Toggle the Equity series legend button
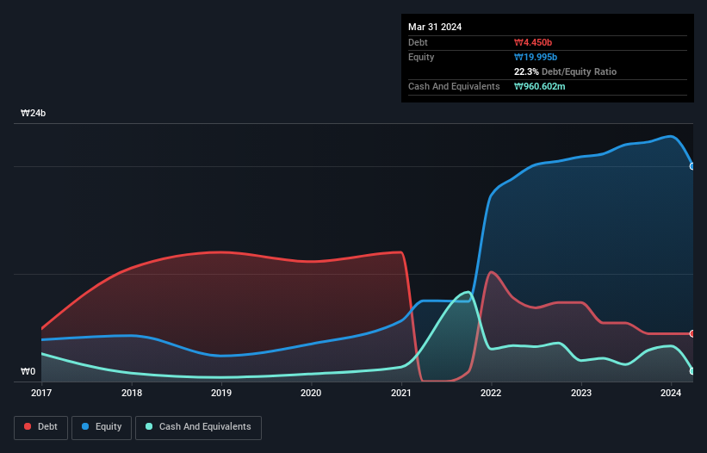Viewport: 707px width, 453px height. pos(102,427)
